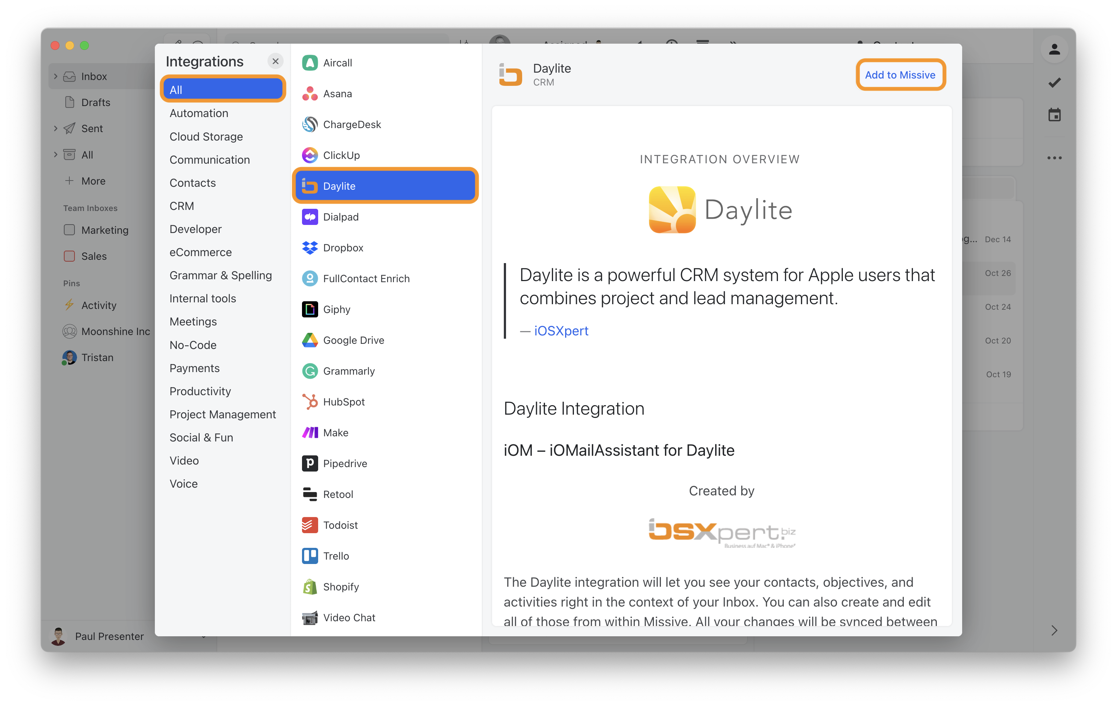Select the Payments category
Screen dimensions: 1117x706
223,368
